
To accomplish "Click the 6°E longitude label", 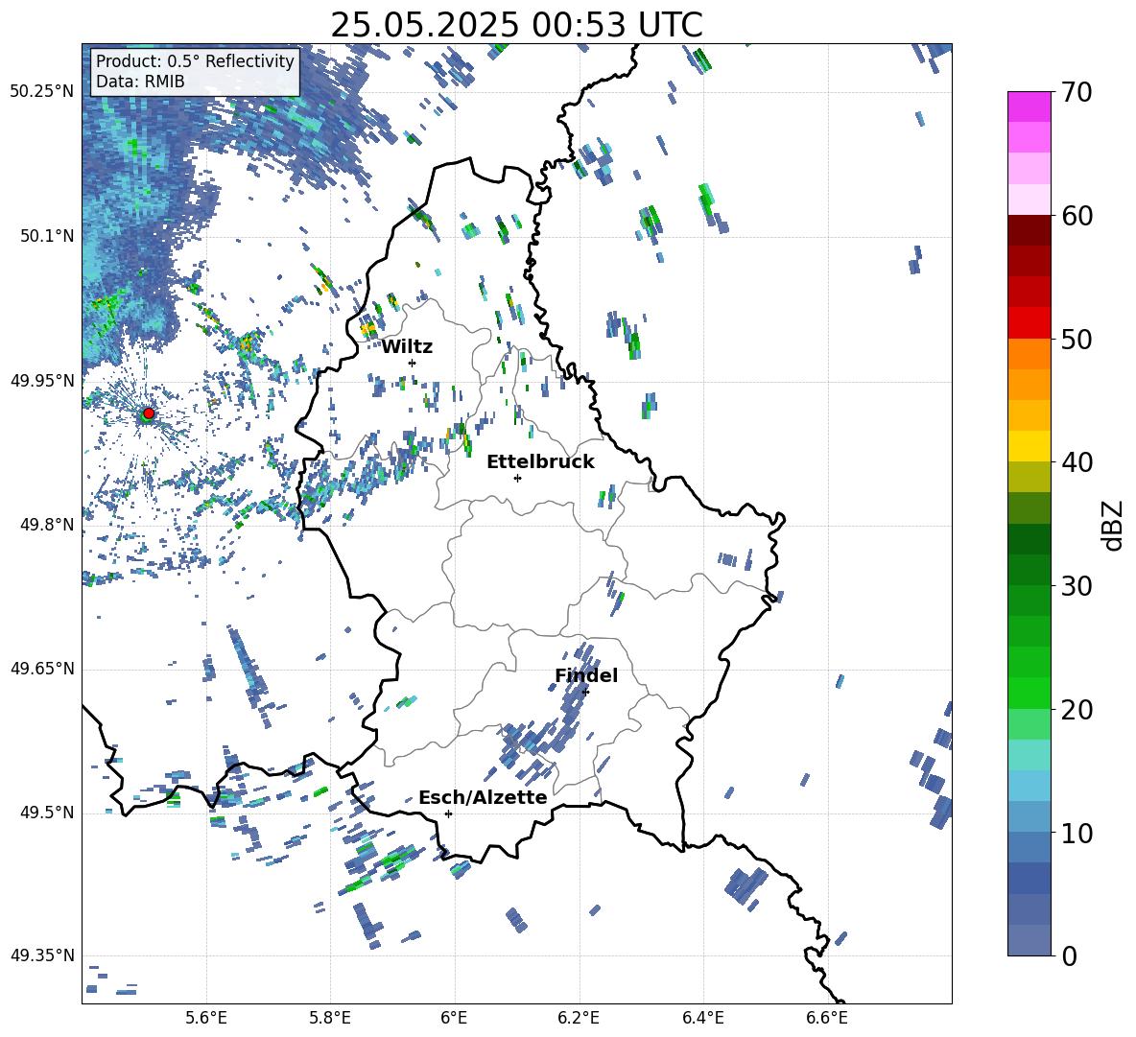I will [454, 1018].
